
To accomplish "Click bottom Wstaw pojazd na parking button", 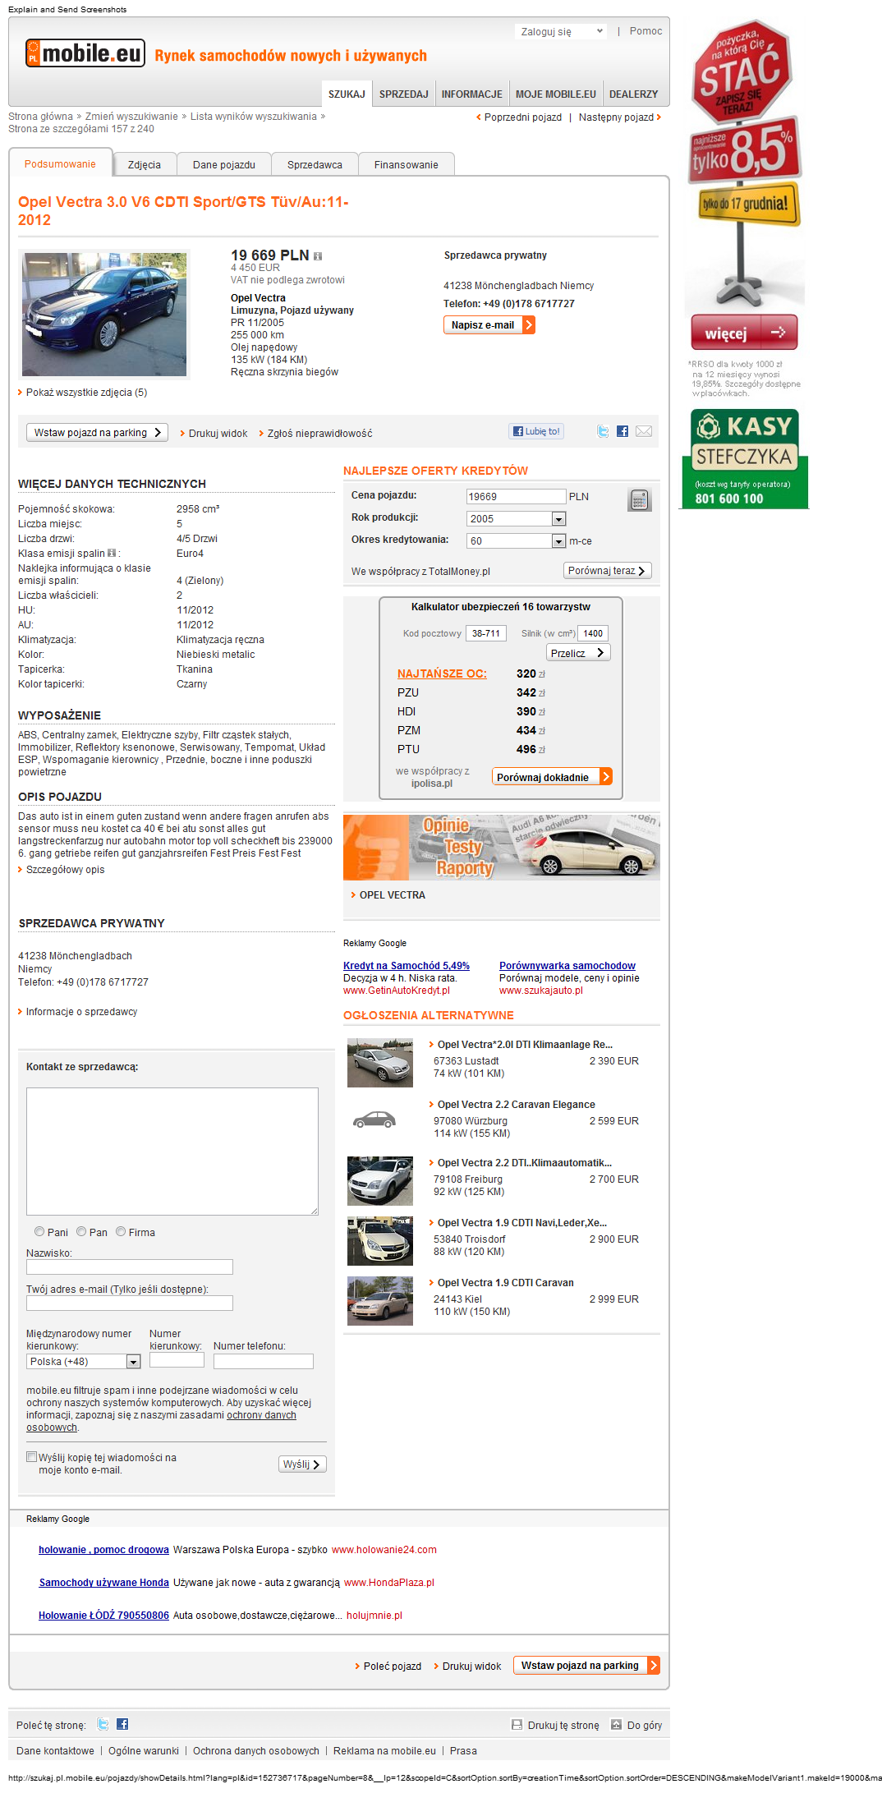I will (586, 1666).
